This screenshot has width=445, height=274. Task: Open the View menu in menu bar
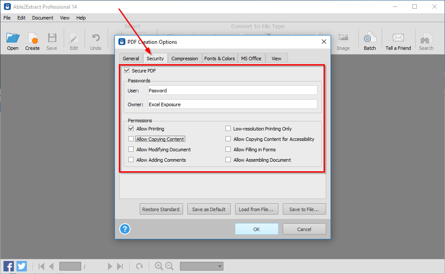[x=65, y=18]
